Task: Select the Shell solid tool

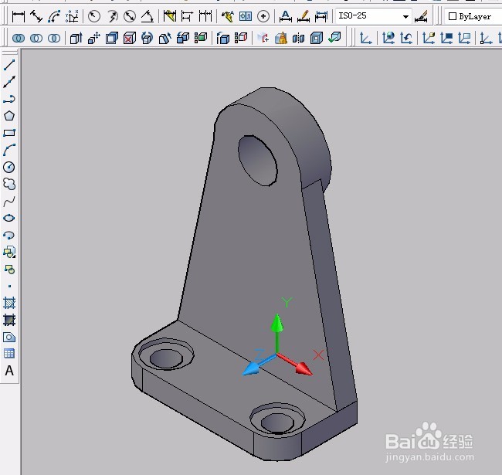Action: click(x=317, y=38)
